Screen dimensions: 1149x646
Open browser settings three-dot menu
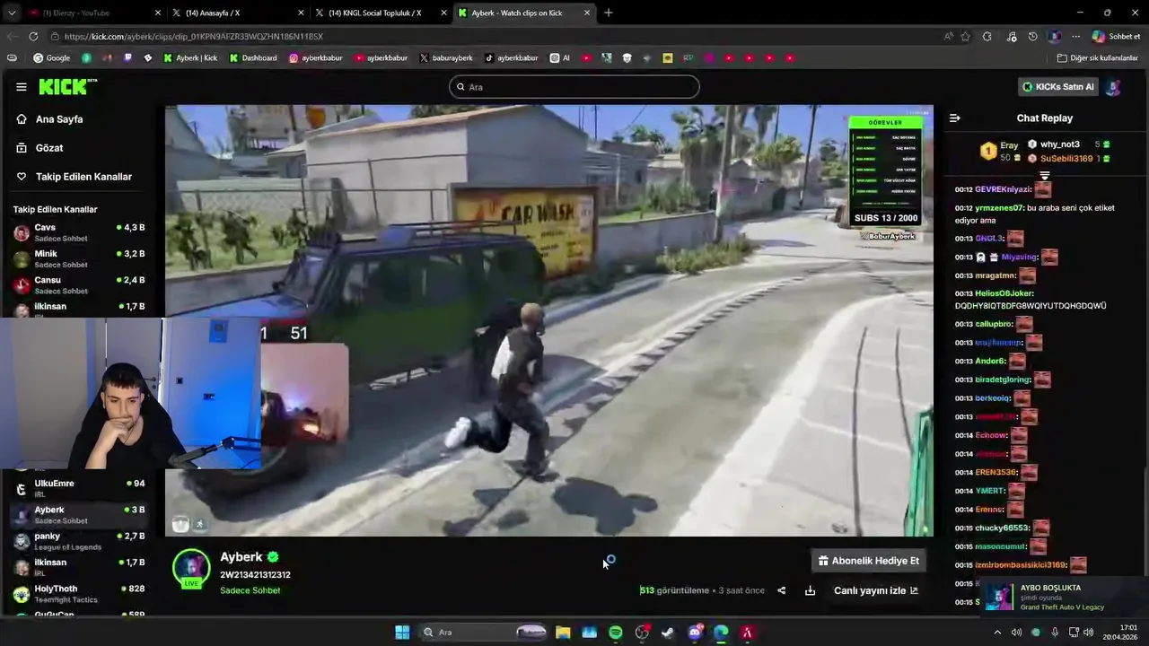[x=1075, y=36]
